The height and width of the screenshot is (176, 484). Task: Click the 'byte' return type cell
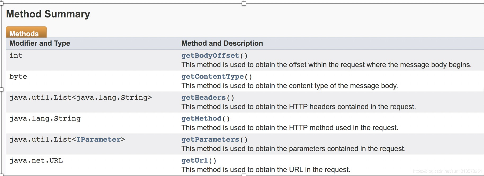point(18,77)
